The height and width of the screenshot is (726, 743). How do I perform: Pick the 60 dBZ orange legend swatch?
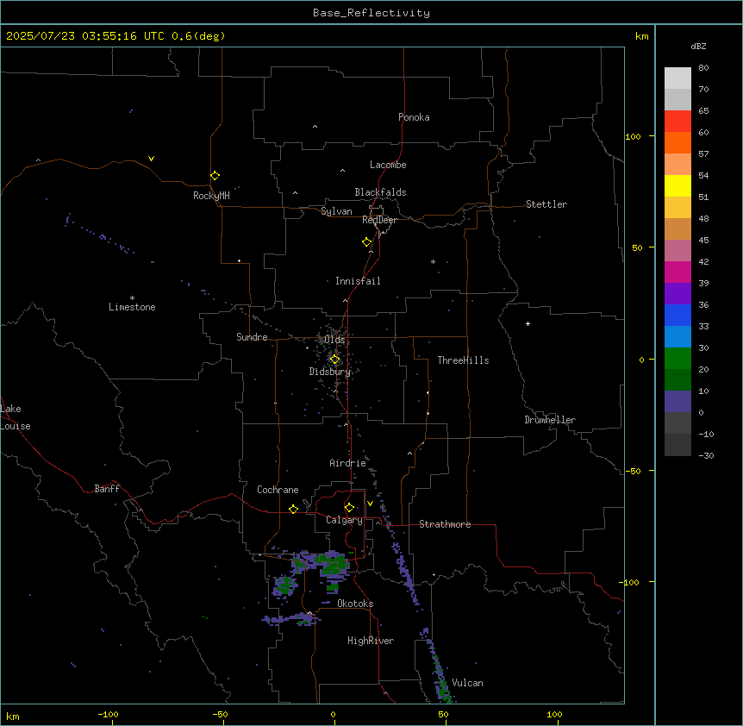[x=677, y=142]
